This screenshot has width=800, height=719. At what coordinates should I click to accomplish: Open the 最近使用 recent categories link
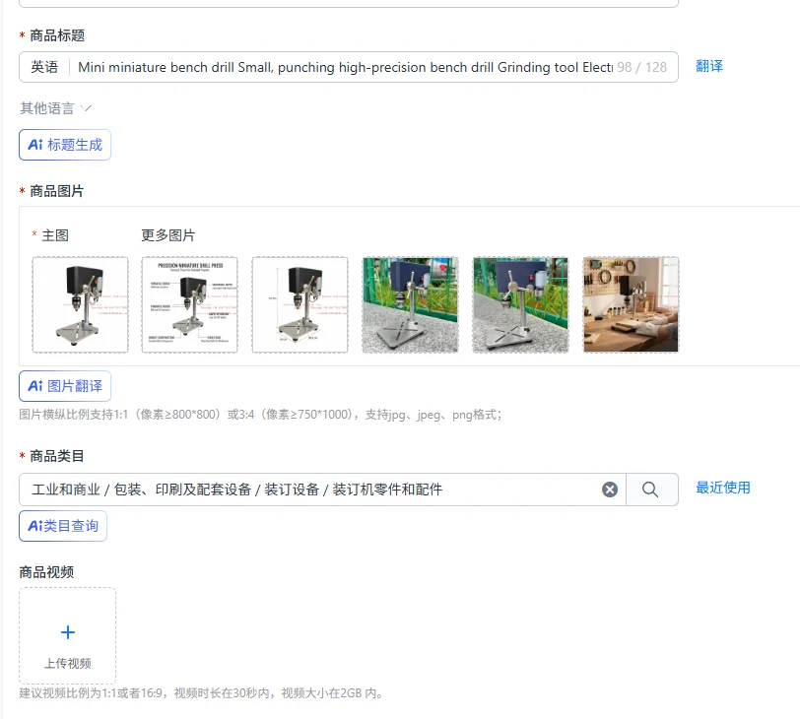click(723, 488)
